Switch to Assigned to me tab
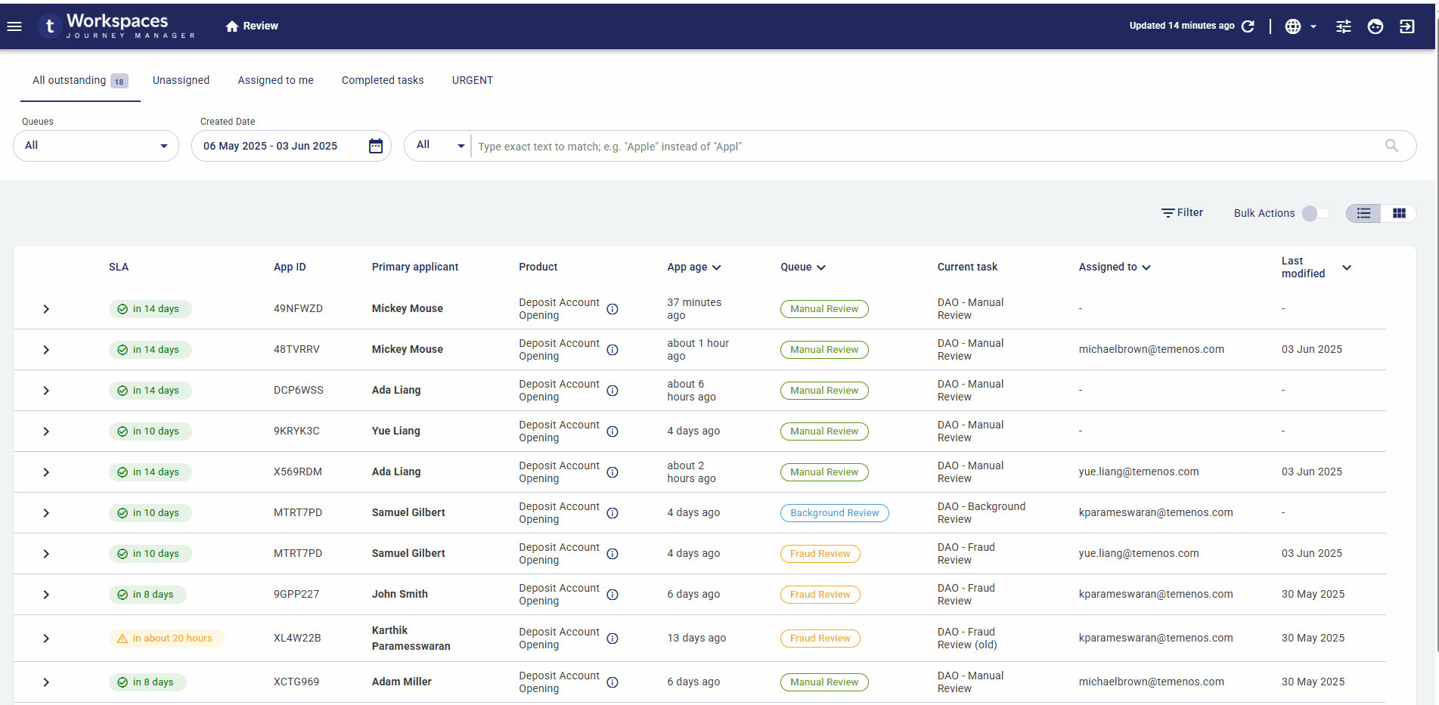Screen dimensions: 1439x705 [275, 81]
